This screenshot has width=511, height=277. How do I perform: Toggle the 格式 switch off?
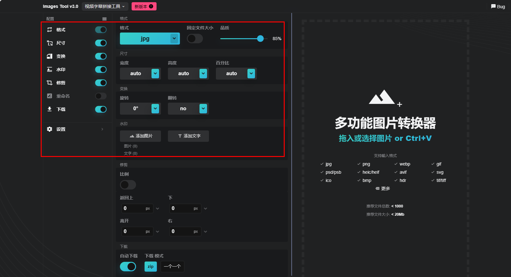click(101, 30)
